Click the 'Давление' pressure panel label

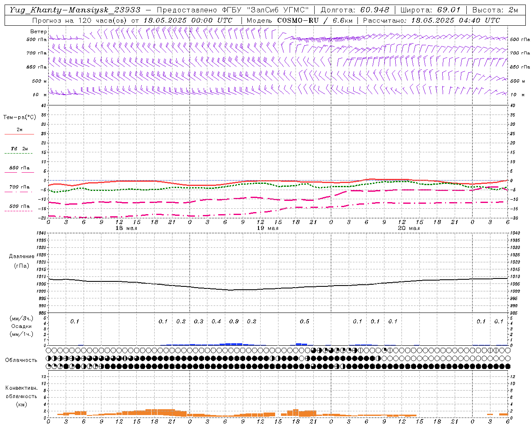(x=22, y=256)
